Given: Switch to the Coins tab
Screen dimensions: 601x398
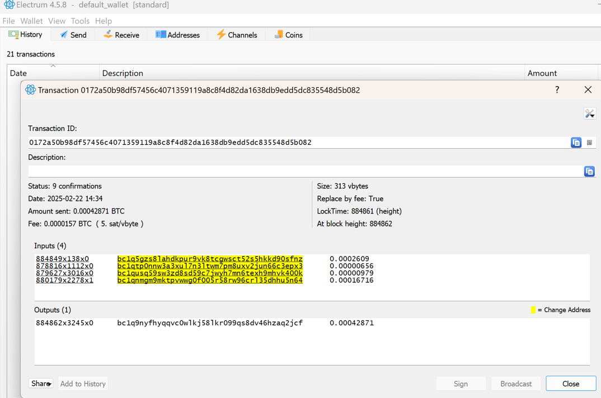Looking at the screenshot, I should tap(288, 35).
